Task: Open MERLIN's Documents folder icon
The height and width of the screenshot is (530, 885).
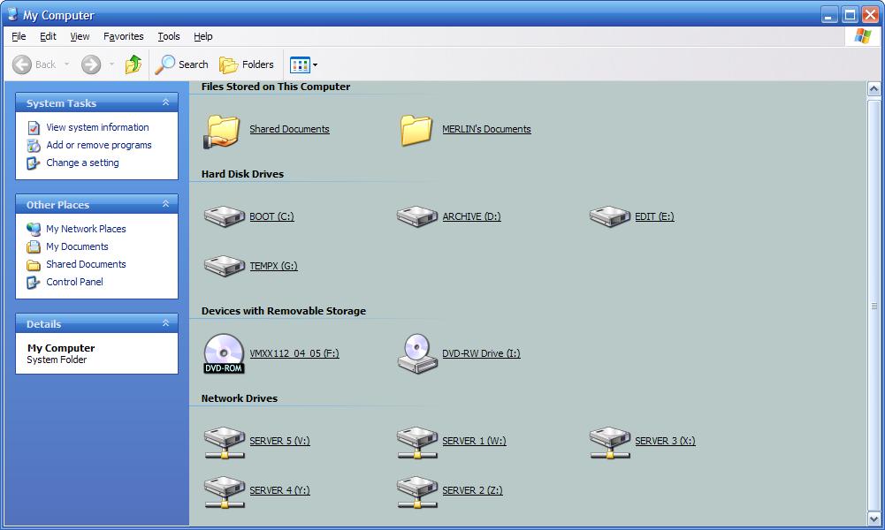Action: tap(416, 130)
